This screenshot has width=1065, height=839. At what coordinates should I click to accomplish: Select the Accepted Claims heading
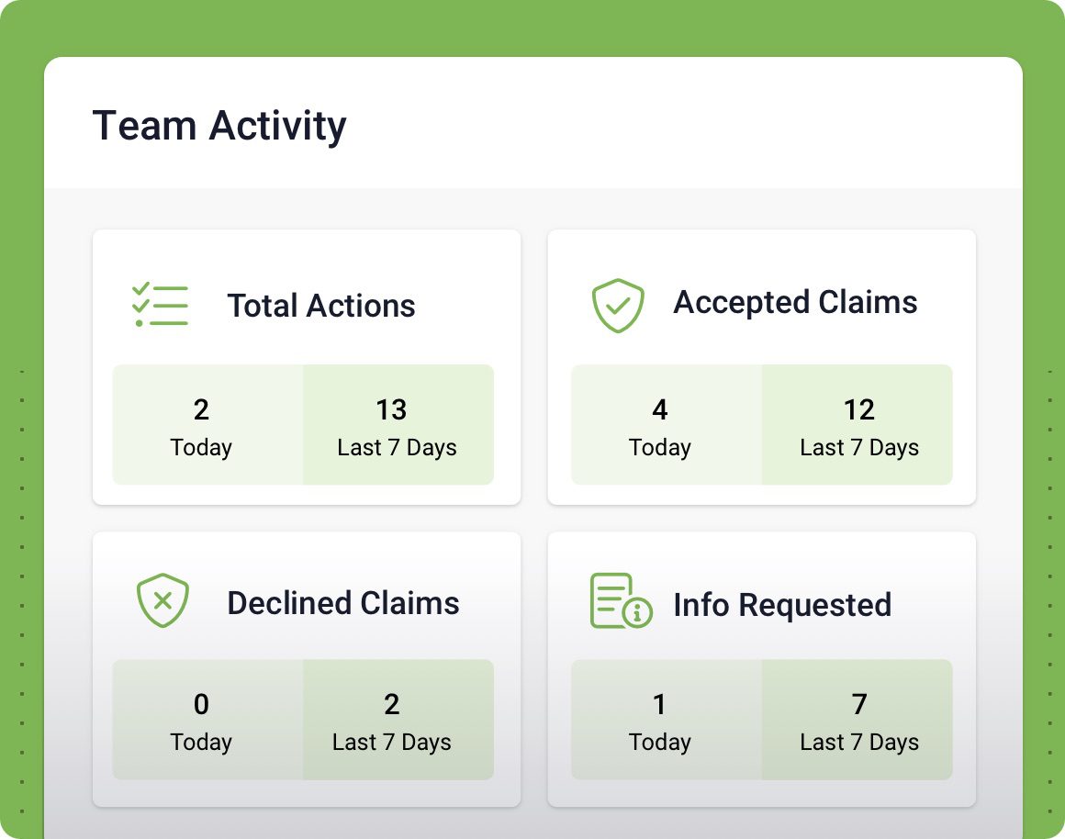point(795,303)
